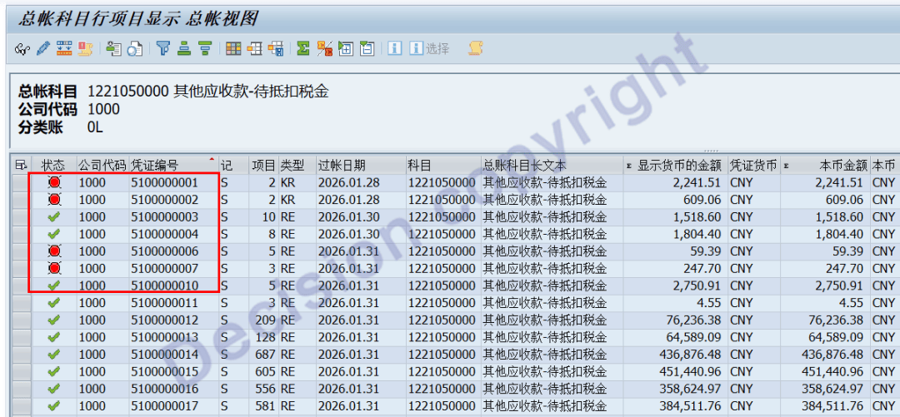Click red status icon for document 5100000006
Viewport: 900px width, 417px height.
point(54,251)
